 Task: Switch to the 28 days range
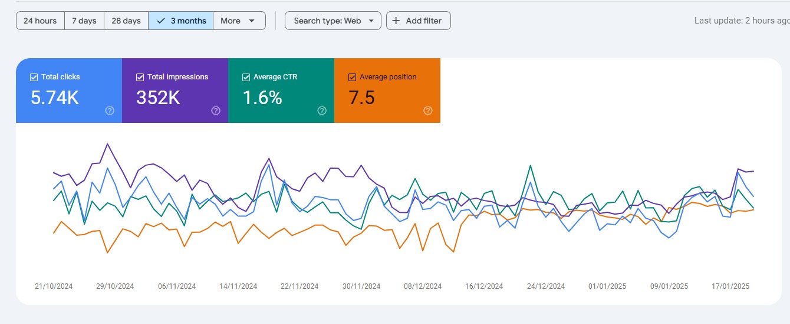tap(126, 21)
